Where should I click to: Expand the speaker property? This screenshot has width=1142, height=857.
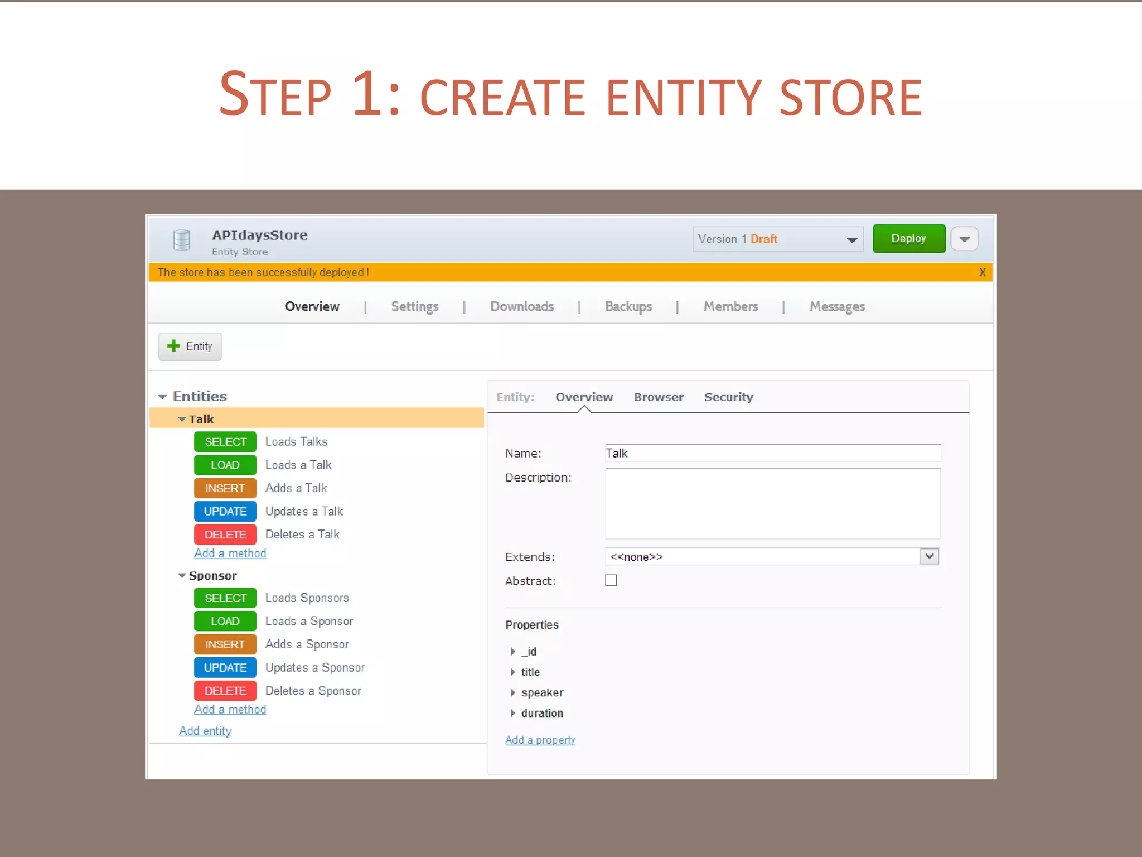point(512,692)
